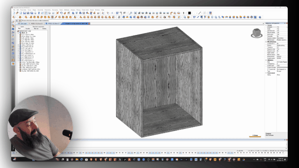Viewport: 299px width, 168px height.
Task: Switch to the Start page tab
Action: (x=22, y=23)
